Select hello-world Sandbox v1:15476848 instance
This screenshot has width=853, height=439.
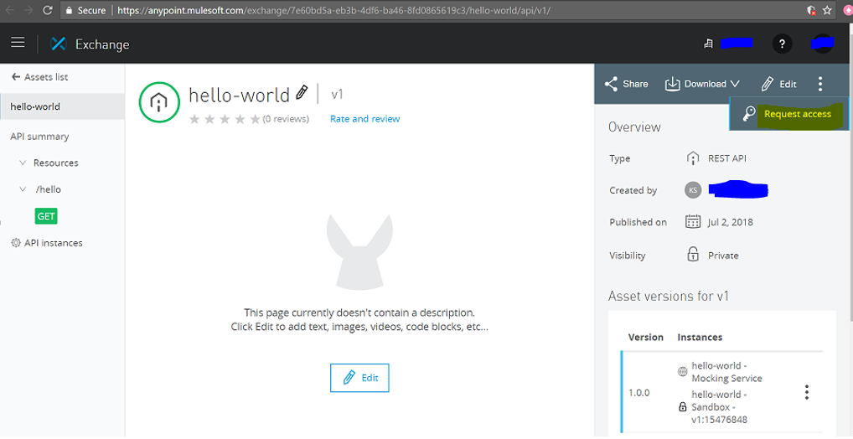[x=720, y=407]
